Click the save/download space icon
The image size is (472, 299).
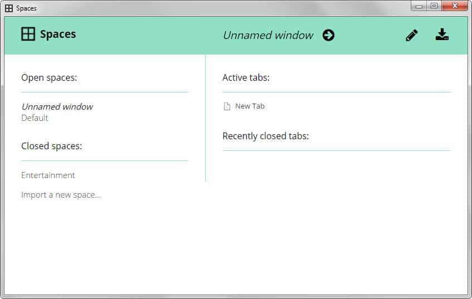point(442,35)
